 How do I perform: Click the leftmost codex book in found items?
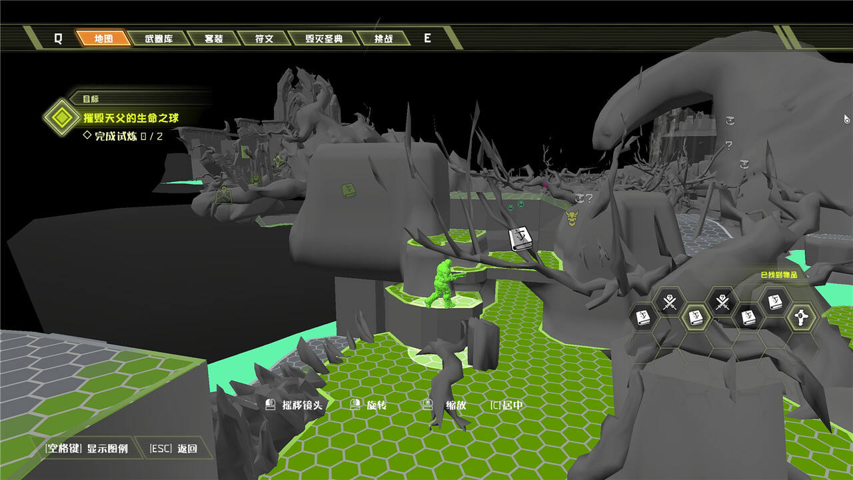[643, 317]
